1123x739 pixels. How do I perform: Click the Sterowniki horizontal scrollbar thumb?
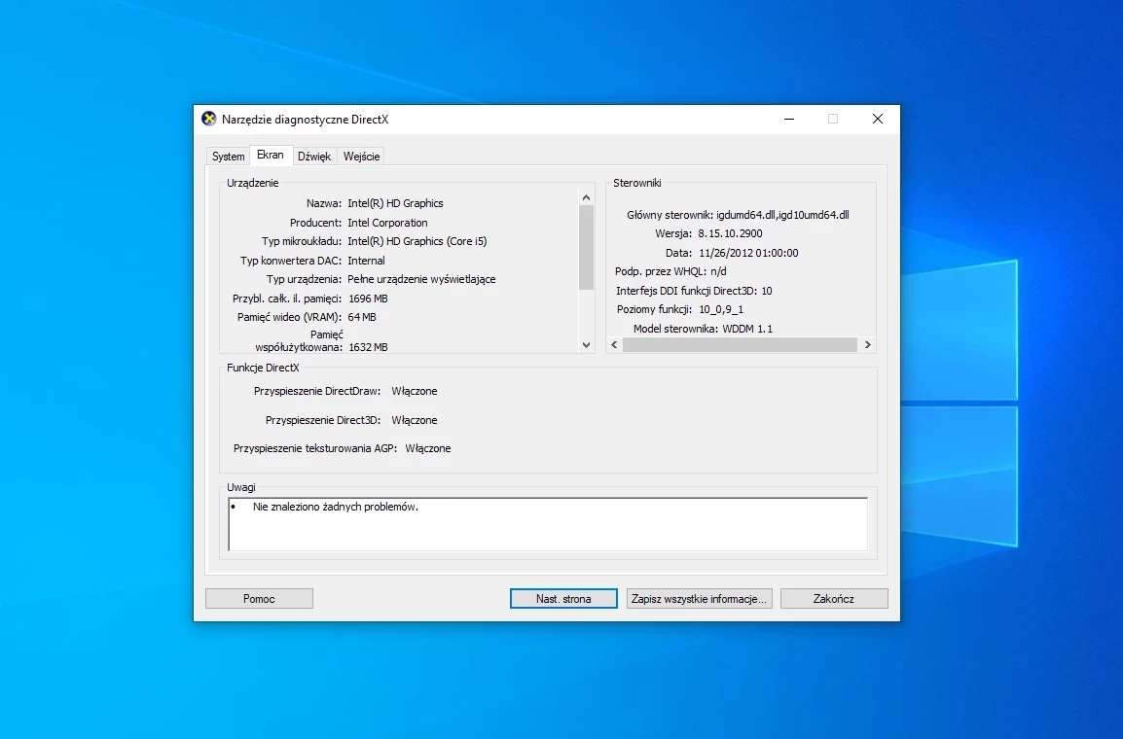[x=740, y=345]
